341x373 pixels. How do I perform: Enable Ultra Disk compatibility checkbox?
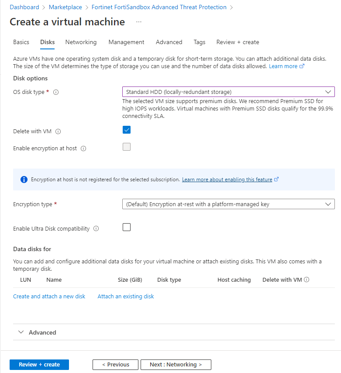tap(127, 227)
